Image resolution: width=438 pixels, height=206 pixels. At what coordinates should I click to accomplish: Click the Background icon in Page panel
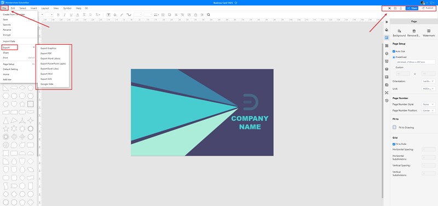[399, 31]
